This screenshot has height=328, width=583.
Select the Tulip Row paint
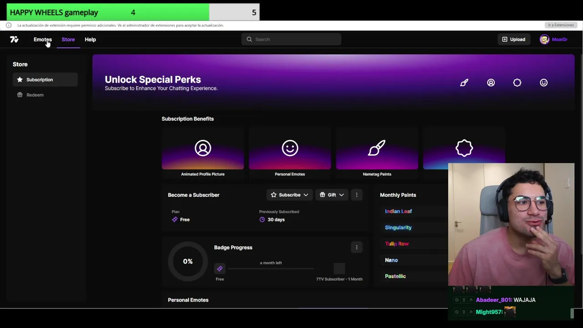397,244
